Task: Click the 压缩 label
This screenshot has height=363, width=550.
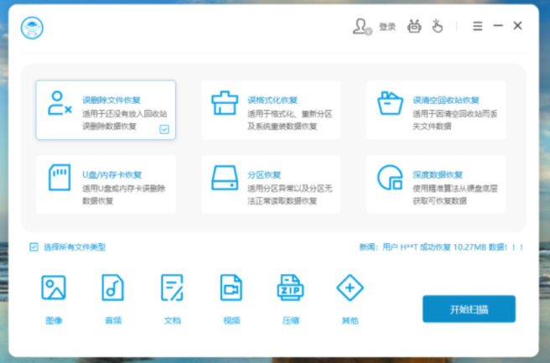Action: [x=291, y=320]
